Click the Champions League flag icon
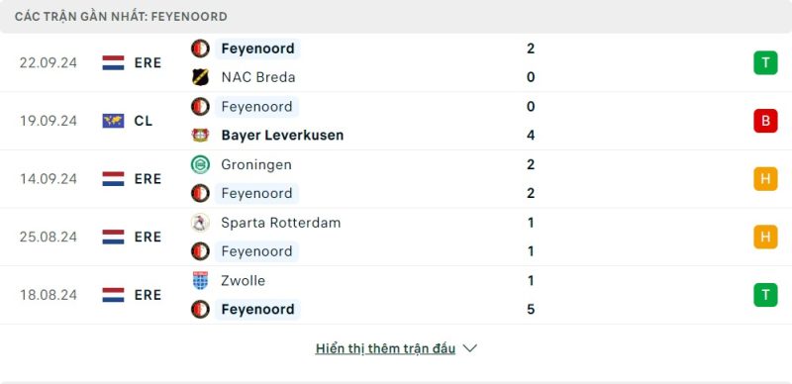 (113, 121)
